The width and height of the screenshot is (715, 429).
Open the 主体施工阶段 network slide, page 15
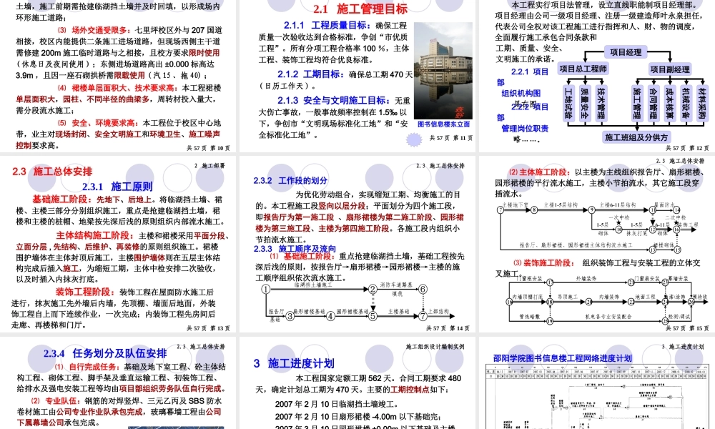tap(597, 245)
